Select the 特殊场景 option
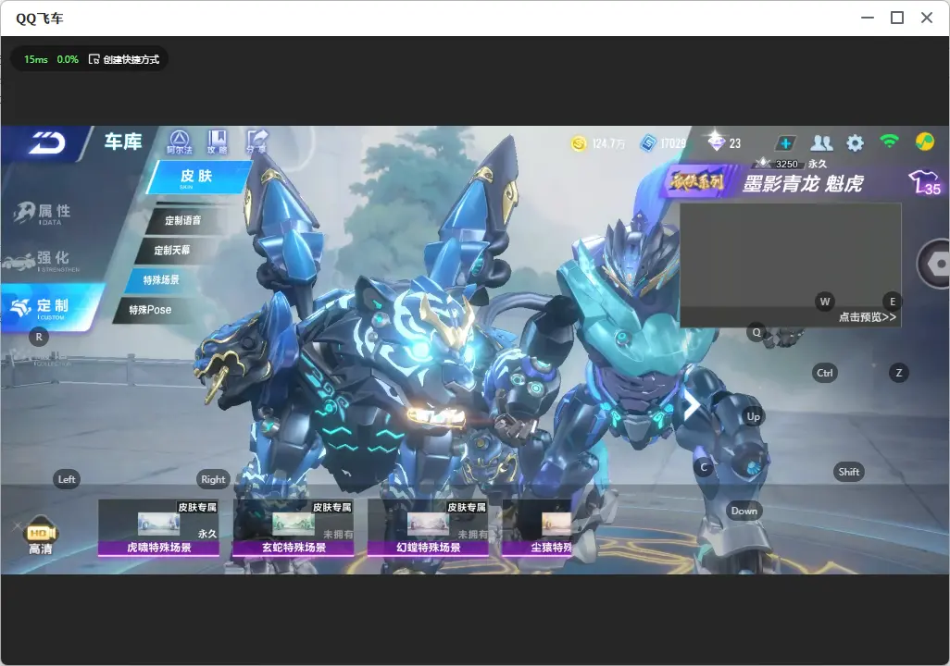Image resolution: width=950 pixels, height=666 pixels. (x=161, y=279)
